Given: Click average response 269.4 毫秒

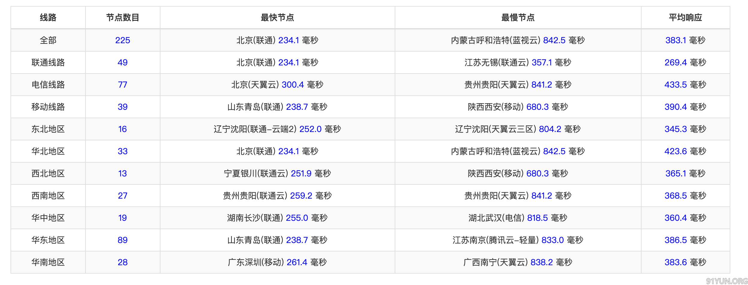Looking at the screenshot, I should (x=685, y=62).
